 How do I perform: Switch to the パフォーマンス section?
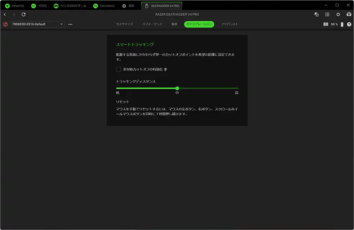[152, 24]
